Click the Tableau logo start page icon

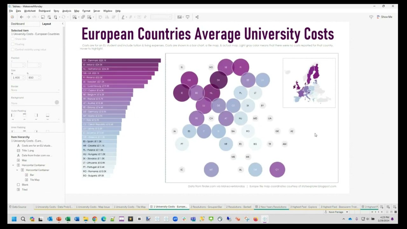click(x=12, y=17)
